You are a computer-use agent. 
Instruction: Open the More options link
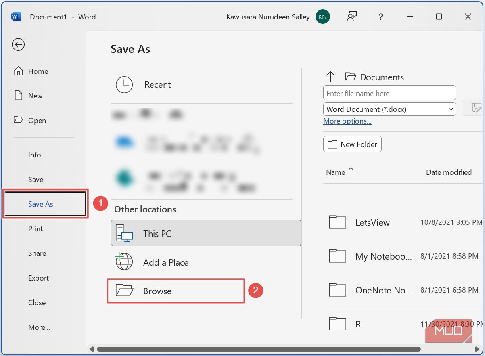347,121
